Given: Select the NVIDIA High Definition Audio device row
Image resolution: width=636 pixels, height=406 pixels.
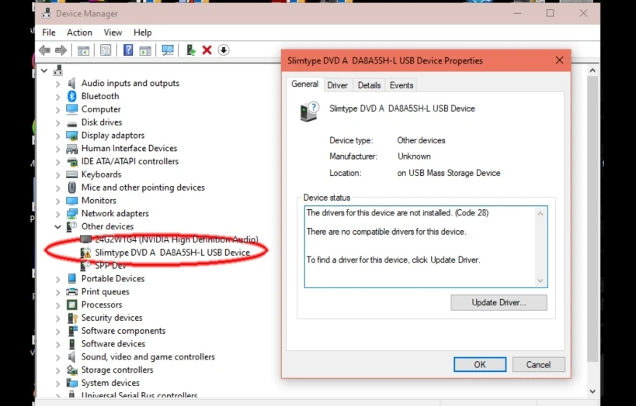Looking at the screenshot, I should click(176, 239).
